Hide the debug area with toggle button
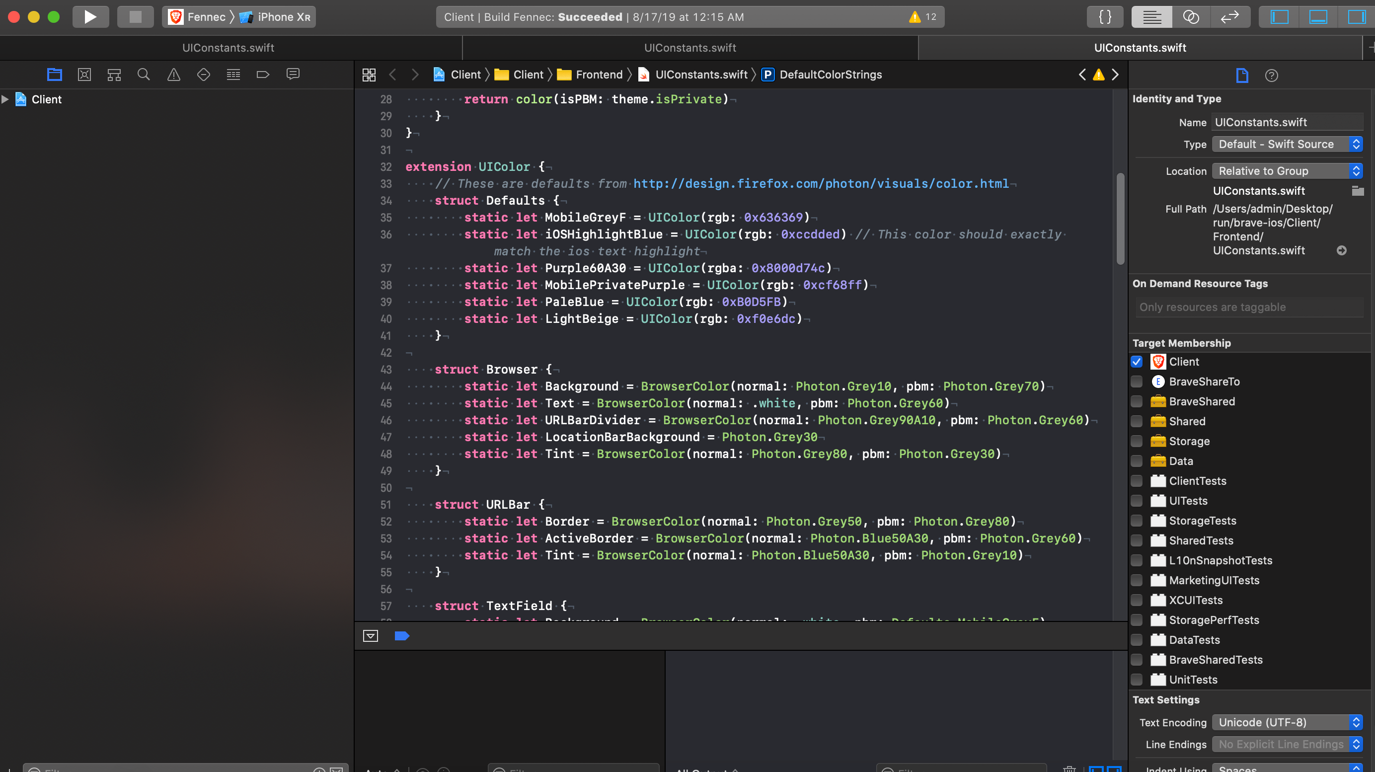 point(371,636)
